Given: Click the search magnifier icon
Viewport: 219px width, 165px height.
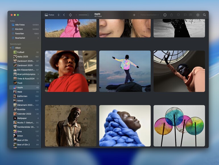Looking at the screenshot, I should click(204, 15).
